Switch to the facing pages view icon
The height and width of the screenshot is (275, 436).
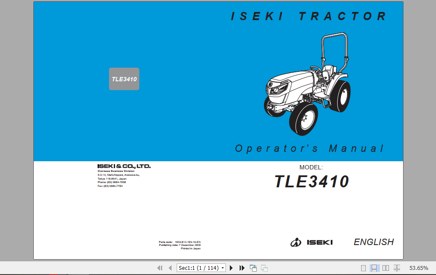386,268
